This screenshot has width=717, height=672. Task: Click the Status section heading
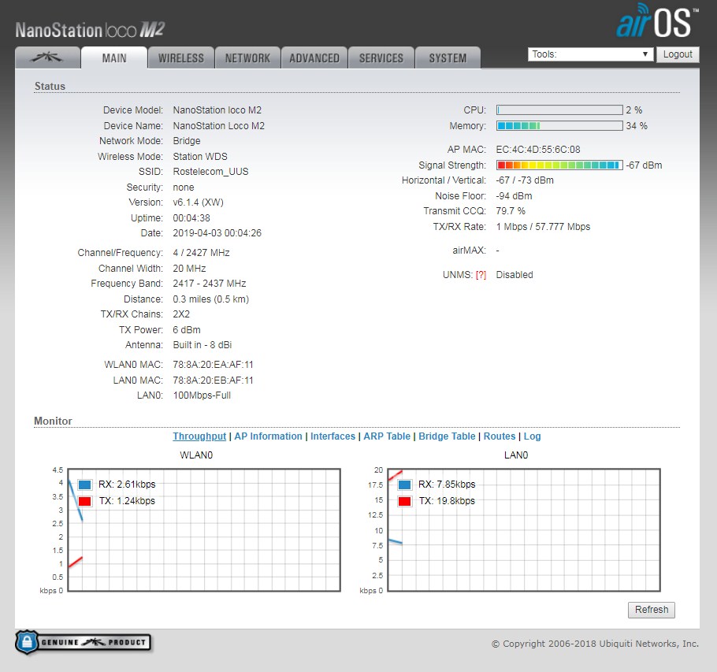(50, 87)
